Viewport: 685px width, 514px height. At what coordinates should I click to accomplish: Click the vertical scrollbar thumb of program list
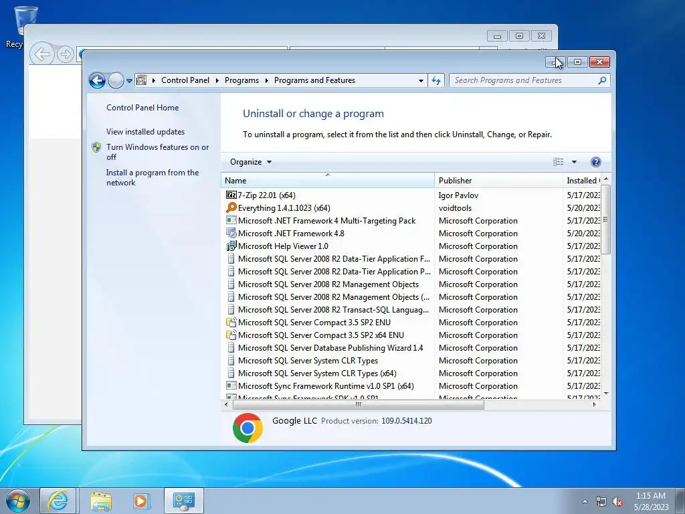(x=605, y=220)
